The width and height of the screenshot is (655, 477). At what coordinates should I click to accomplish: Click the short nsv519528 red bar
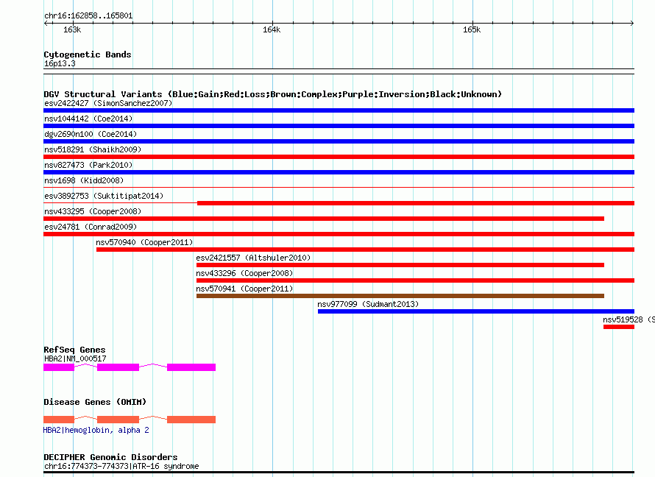(x=619, y=327)
